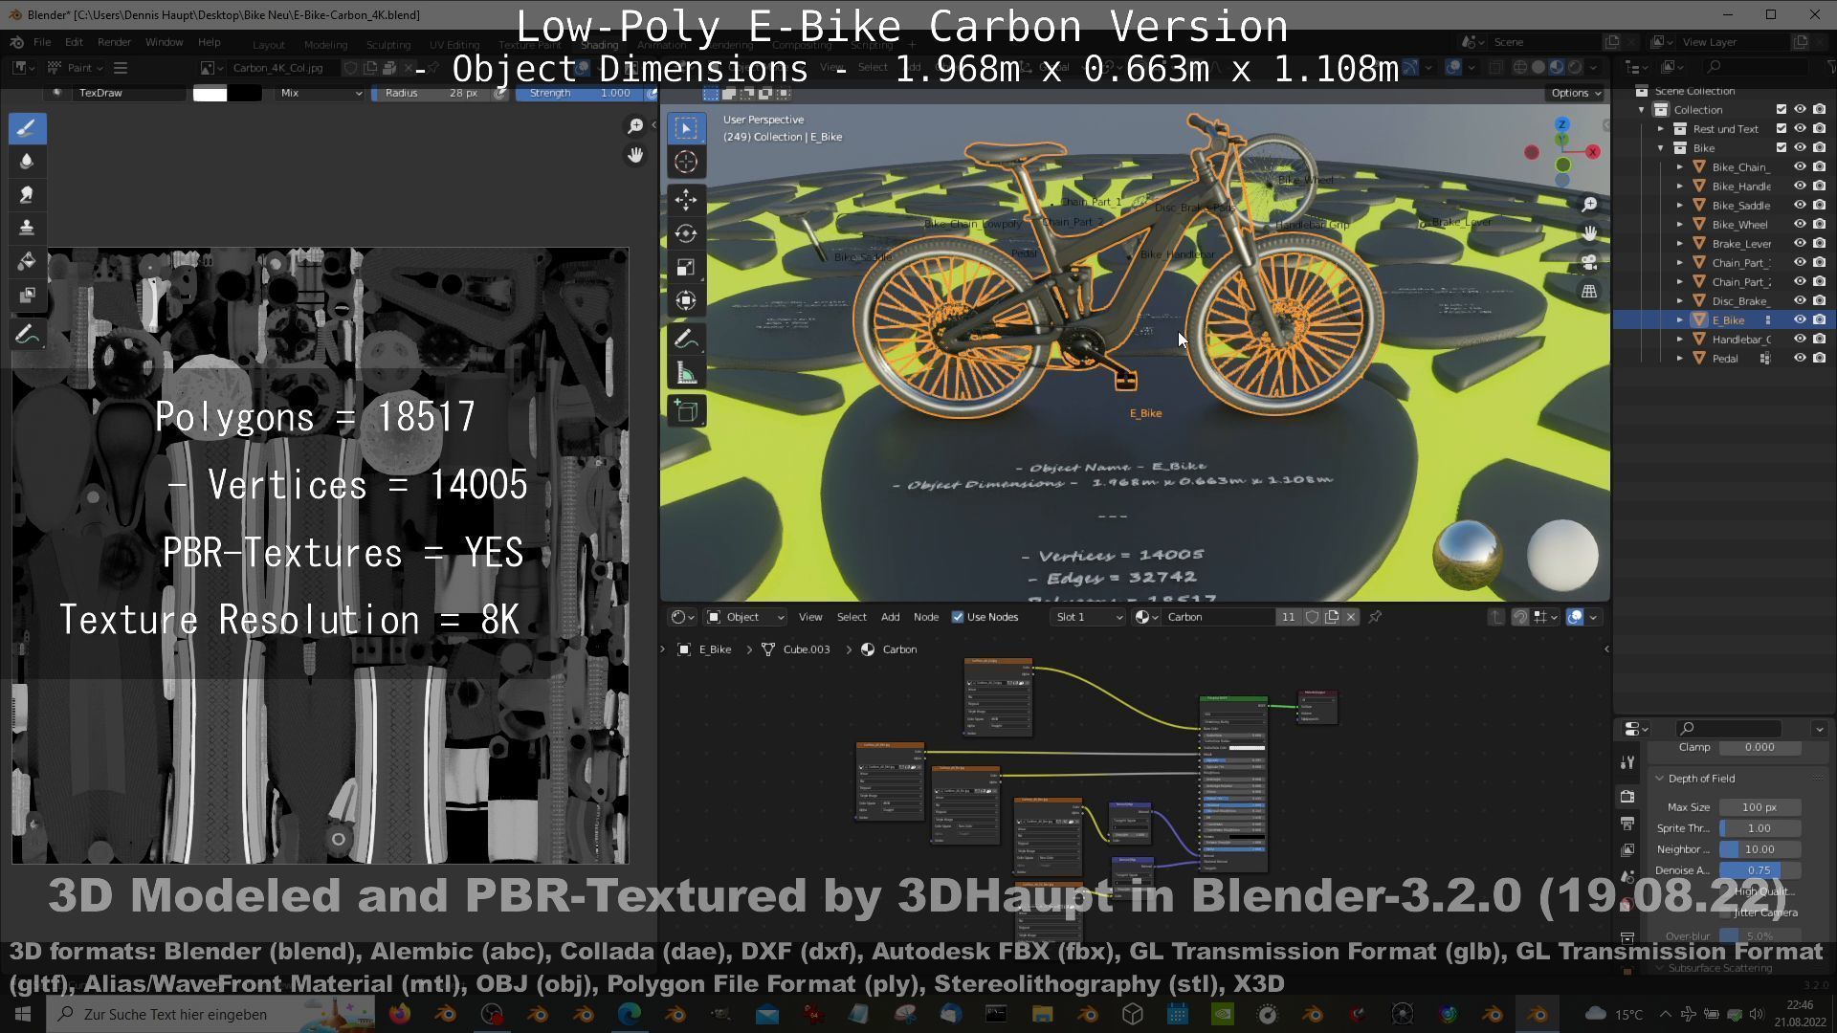Hide Bike_Wheel object with eye icon

(1800, 225)
